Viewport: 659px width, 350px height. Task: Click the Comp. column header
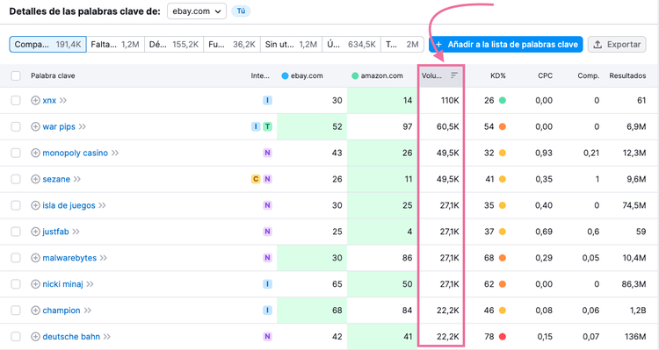(x=589, y=75)
